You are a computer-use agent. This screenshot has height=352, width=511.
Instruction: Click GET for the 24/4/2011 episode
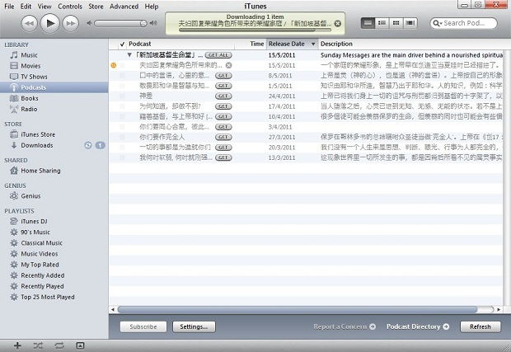[223, 96]
